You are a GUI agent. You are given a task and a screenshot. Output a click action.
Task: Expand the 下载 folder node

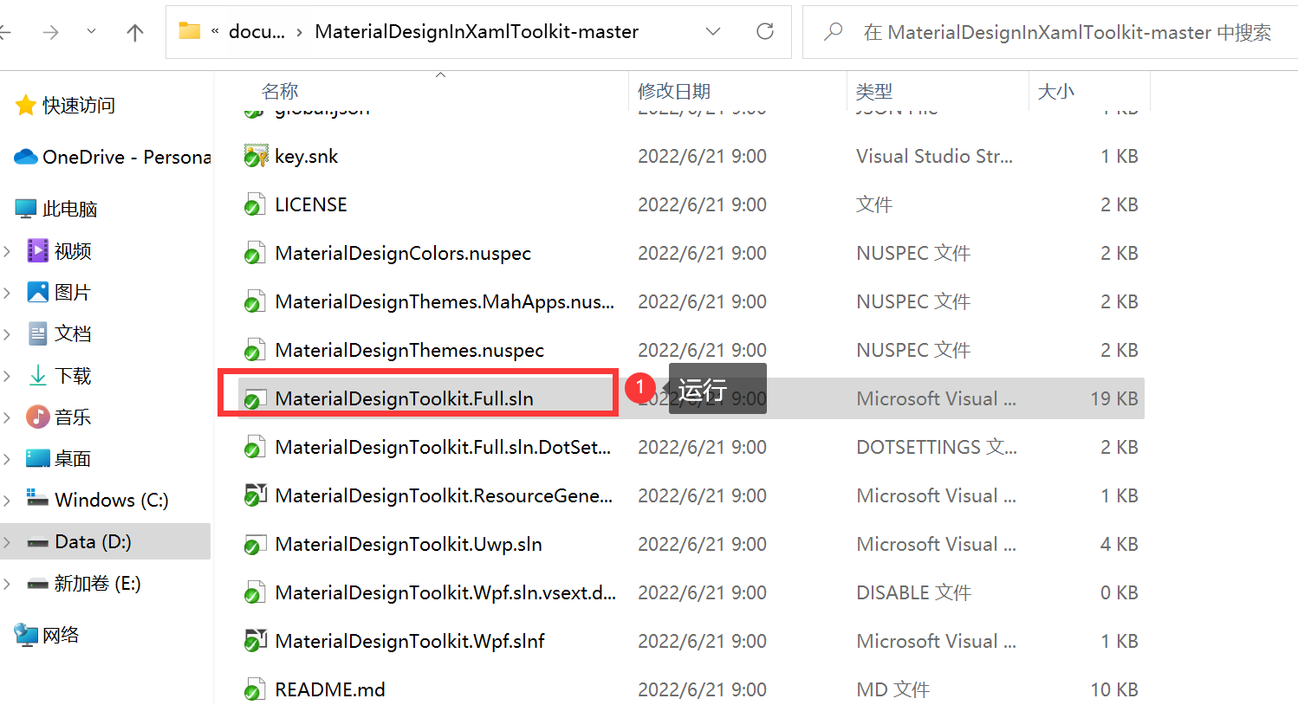coord(7,376)
